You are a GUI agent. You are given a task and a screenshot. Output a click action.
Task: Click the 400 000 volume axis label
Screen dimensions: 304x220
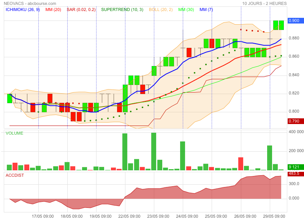pos(296,132)
